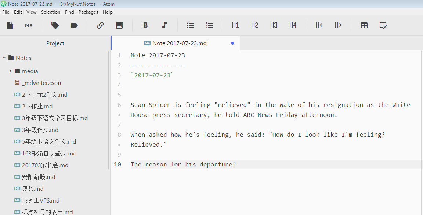Image resolution: width=423 pixels, height=215 pixels.
Task: Click the ===== underline on line 2
Action: pos(158,65)
